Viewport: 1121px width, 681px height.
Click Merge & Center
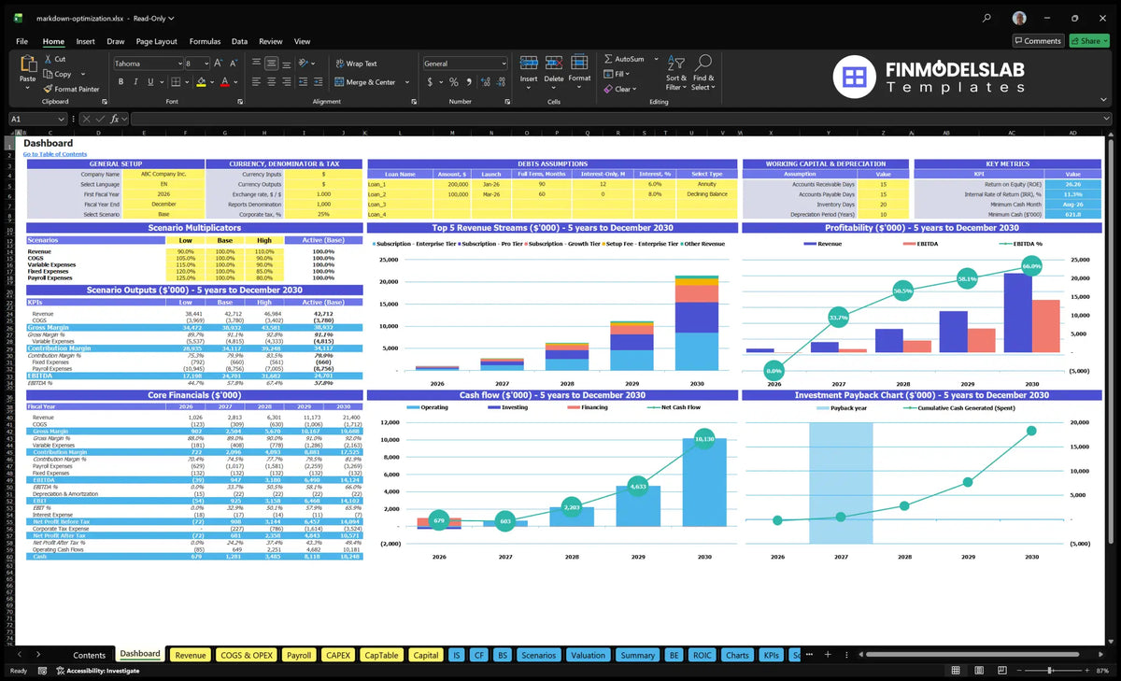[365, 82]
